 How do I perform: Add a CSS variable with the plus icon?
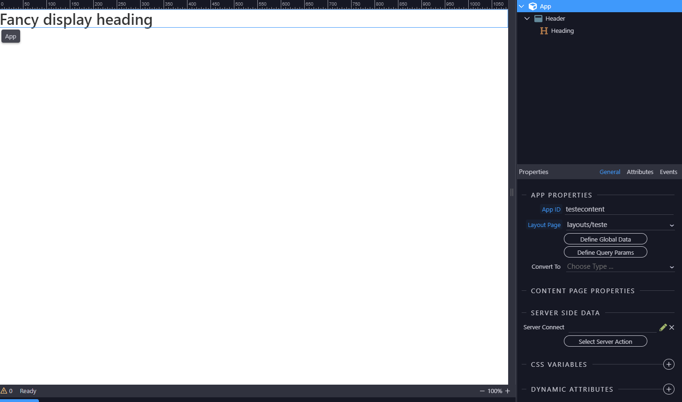click(668, 364)
